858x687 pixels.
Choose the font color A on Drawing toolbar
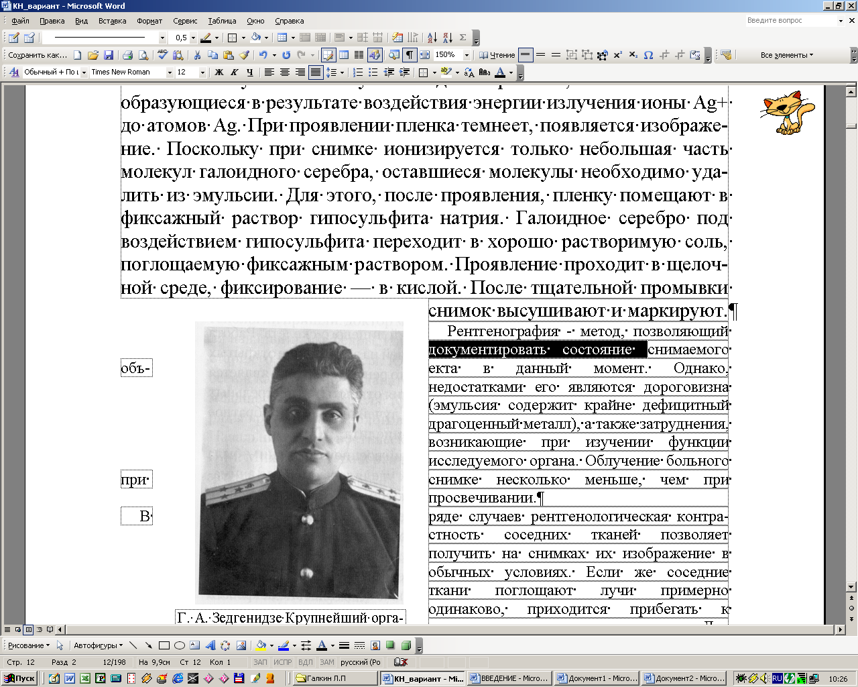point(321,645)
